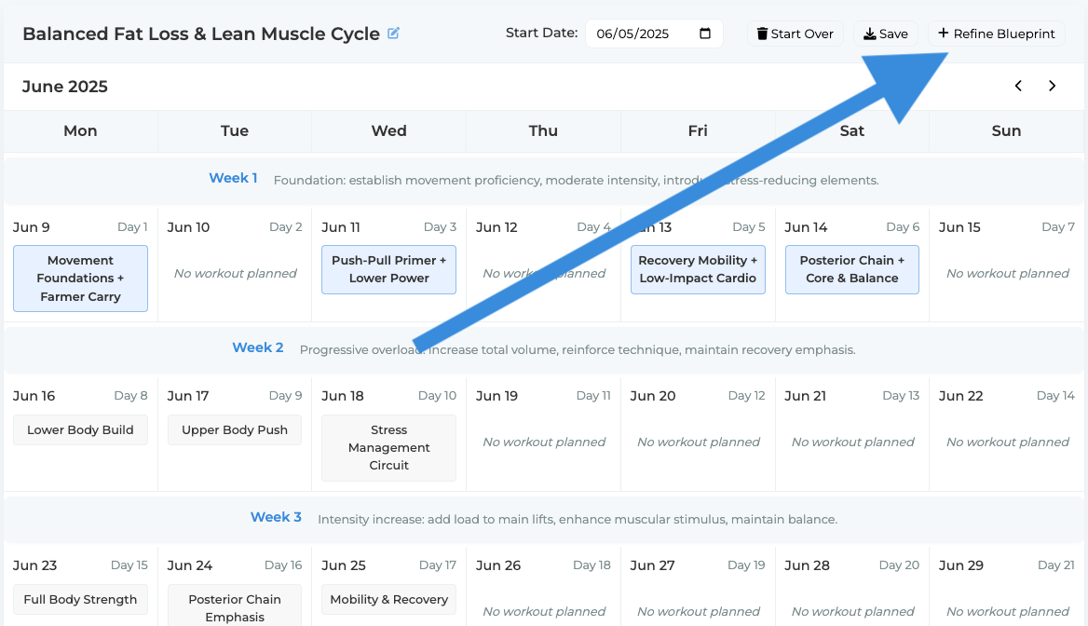
Task: Click the Thu column header
Action: click(x=543, y=130)
